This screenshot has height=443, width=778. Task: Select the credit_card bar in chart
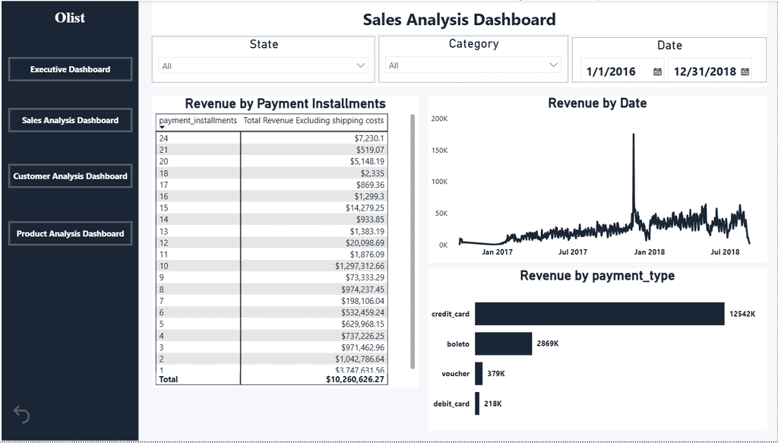pyautogui.click(x=599, y=314)
